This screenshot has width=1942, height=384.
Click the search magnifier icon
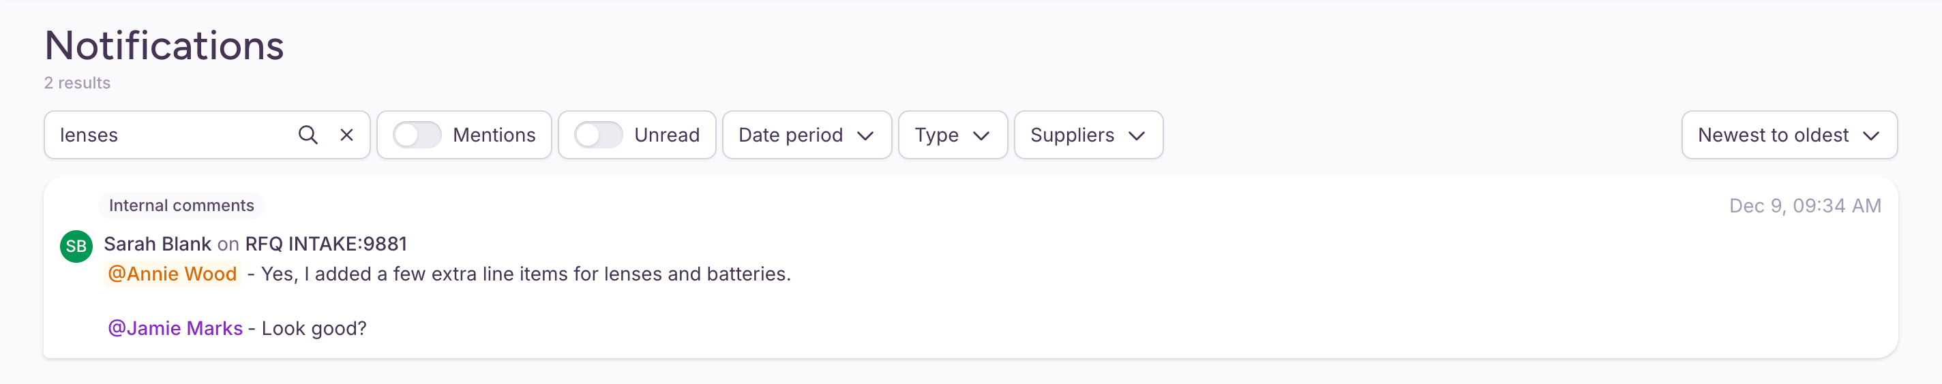[308, 135]
